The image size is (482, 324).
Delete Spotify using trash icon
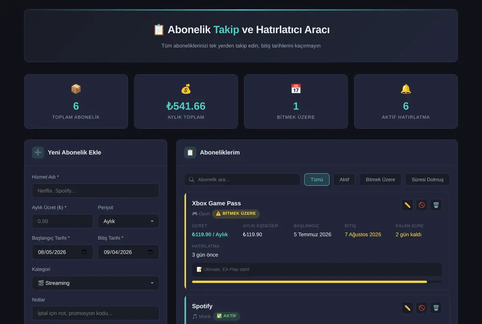(x=436, y=308)
